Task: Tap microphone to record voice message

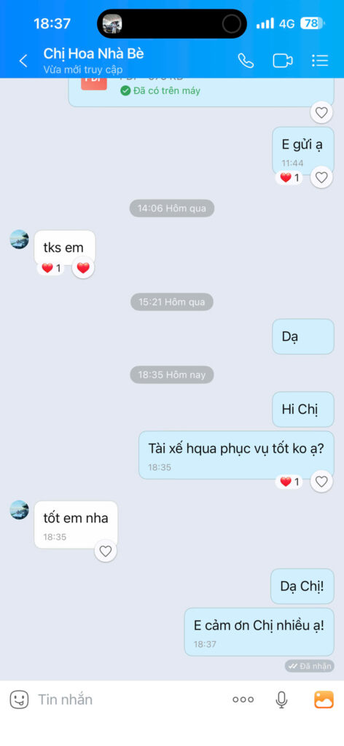Action: [x=281, y=699]
